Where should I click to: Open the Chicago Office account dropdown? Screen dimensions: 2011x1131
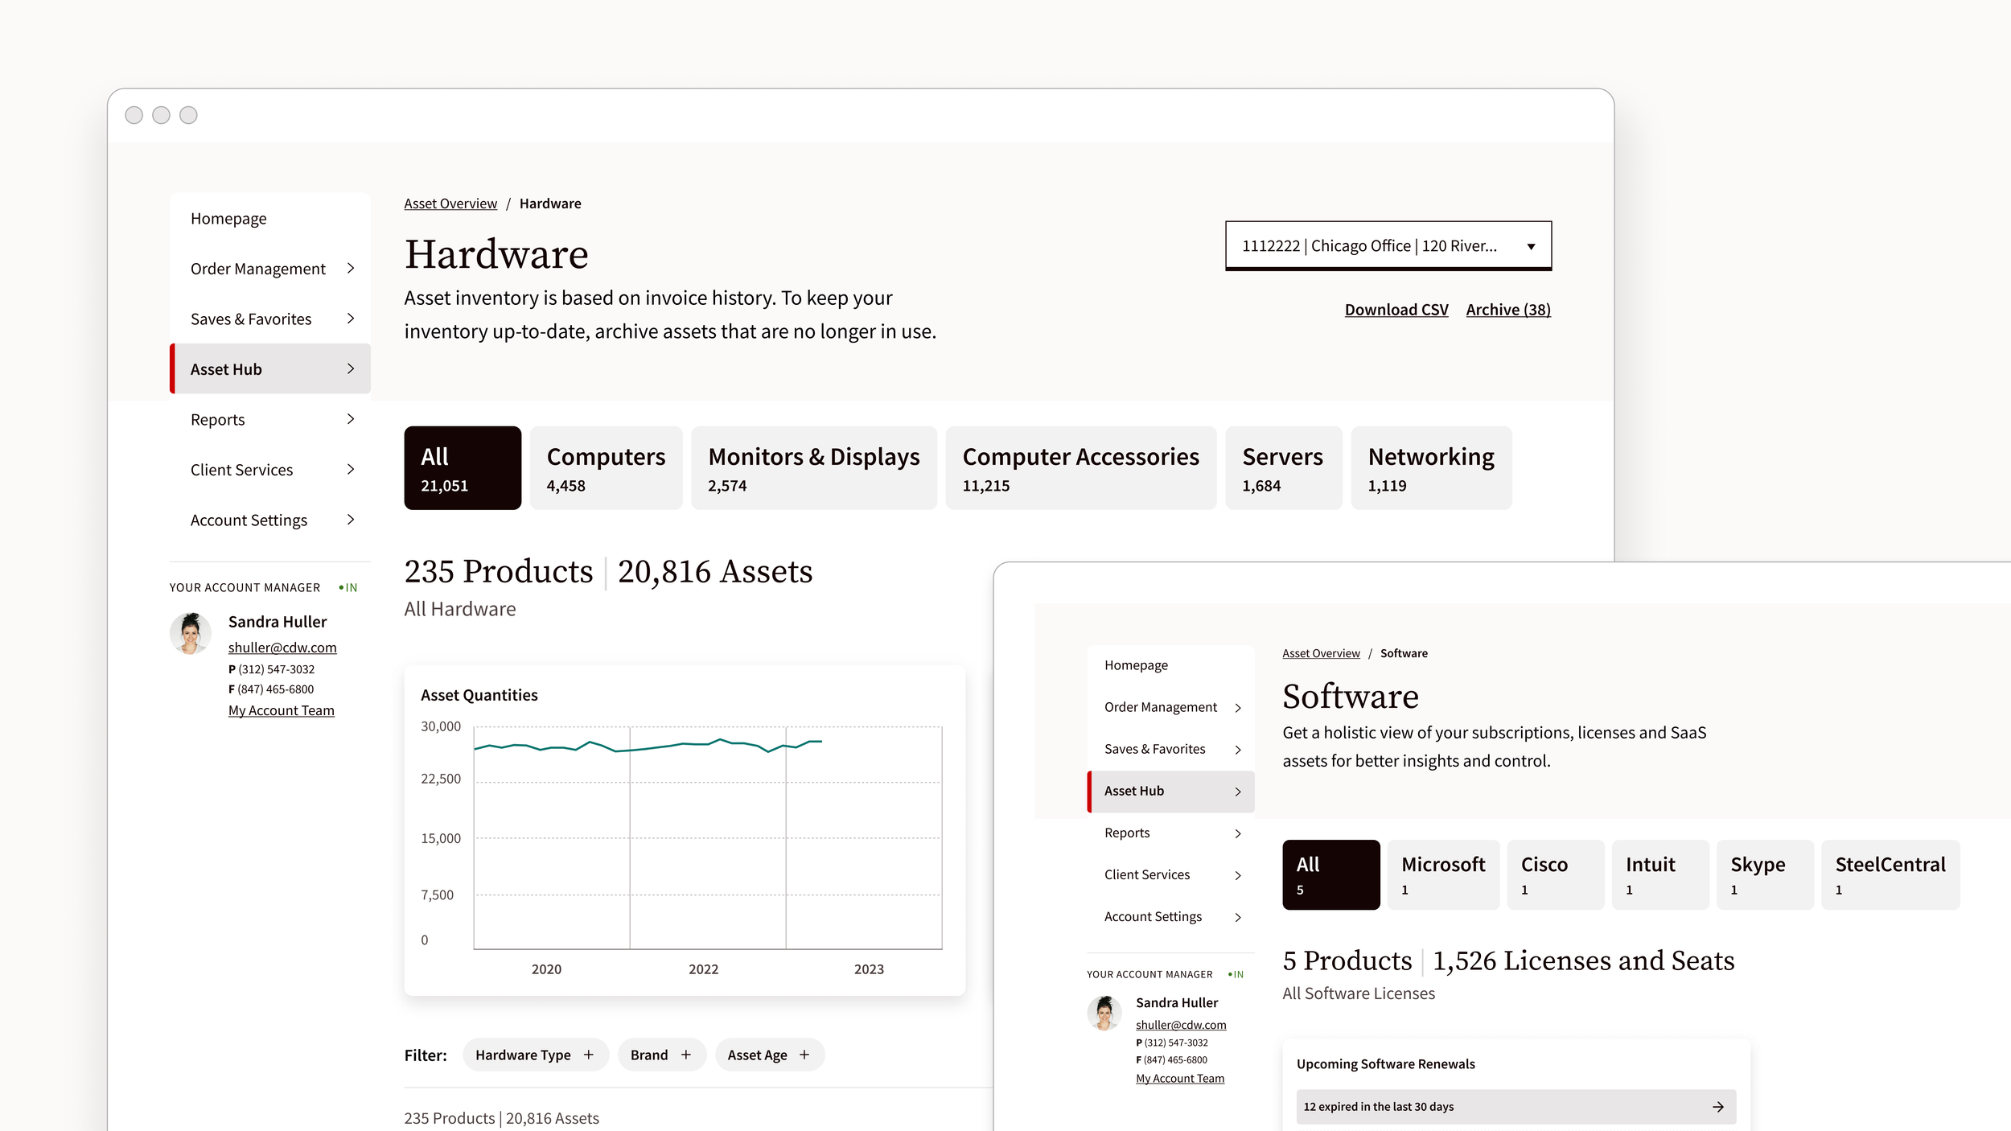tap(1388, 246)
